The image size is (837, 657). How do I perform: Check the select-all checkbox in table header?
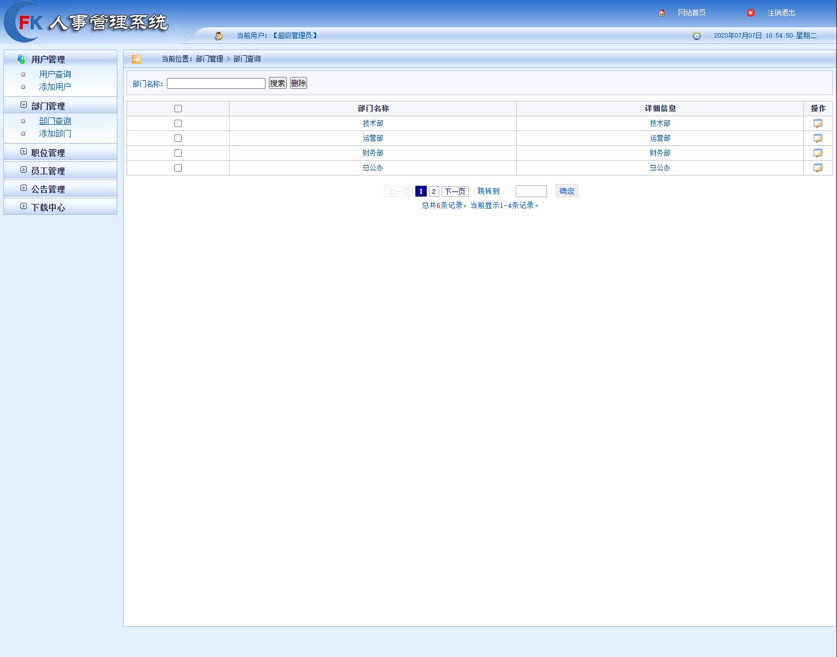178,109
